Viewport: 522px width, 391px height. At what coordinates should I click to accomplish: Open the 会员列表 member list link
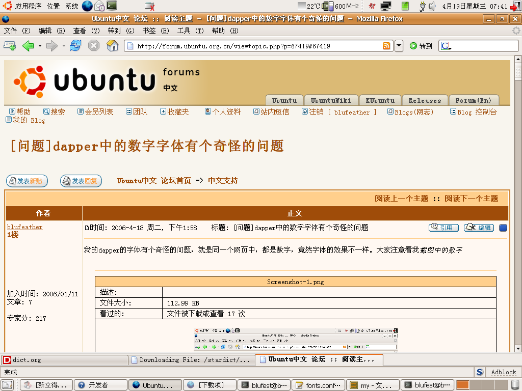[x=95, y=111]
